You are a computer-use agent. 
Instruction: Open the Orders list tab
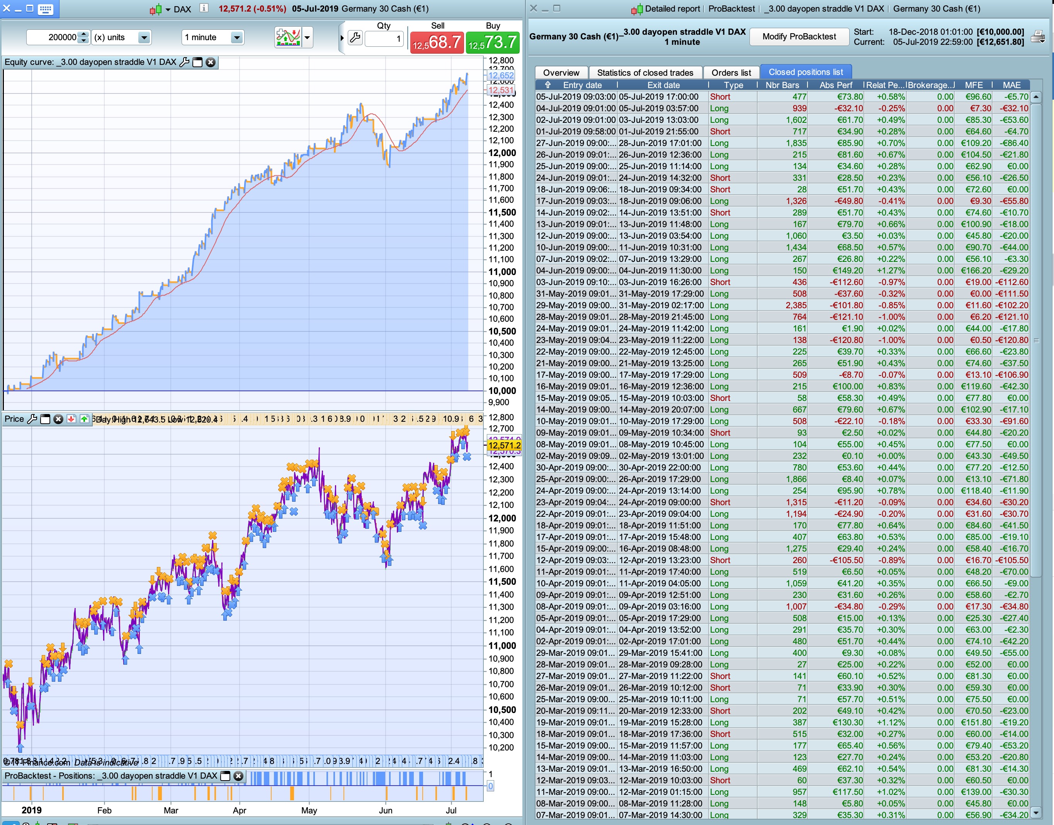coord(731,73)
